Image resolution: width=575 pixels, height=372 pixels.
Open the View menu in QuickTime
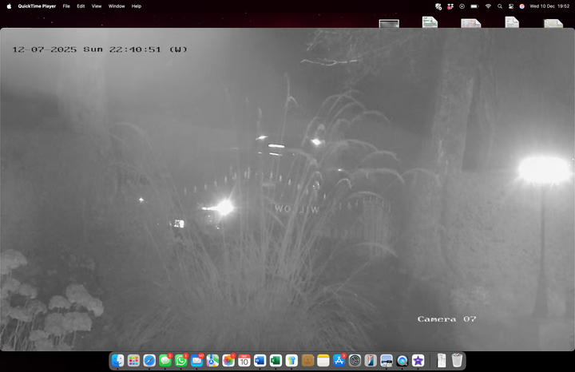97,6
